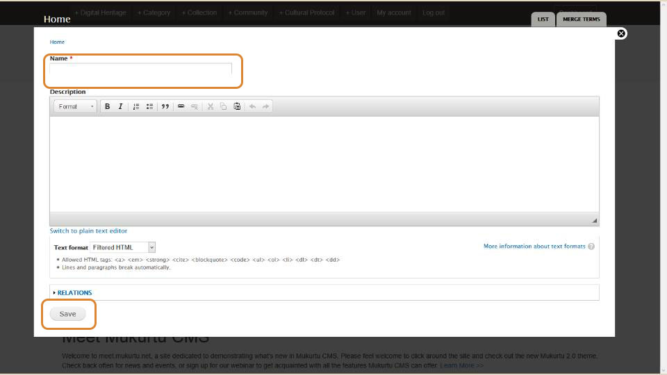Go to My account
This screenshot has width=667, height=375.
tap(394, 12)
